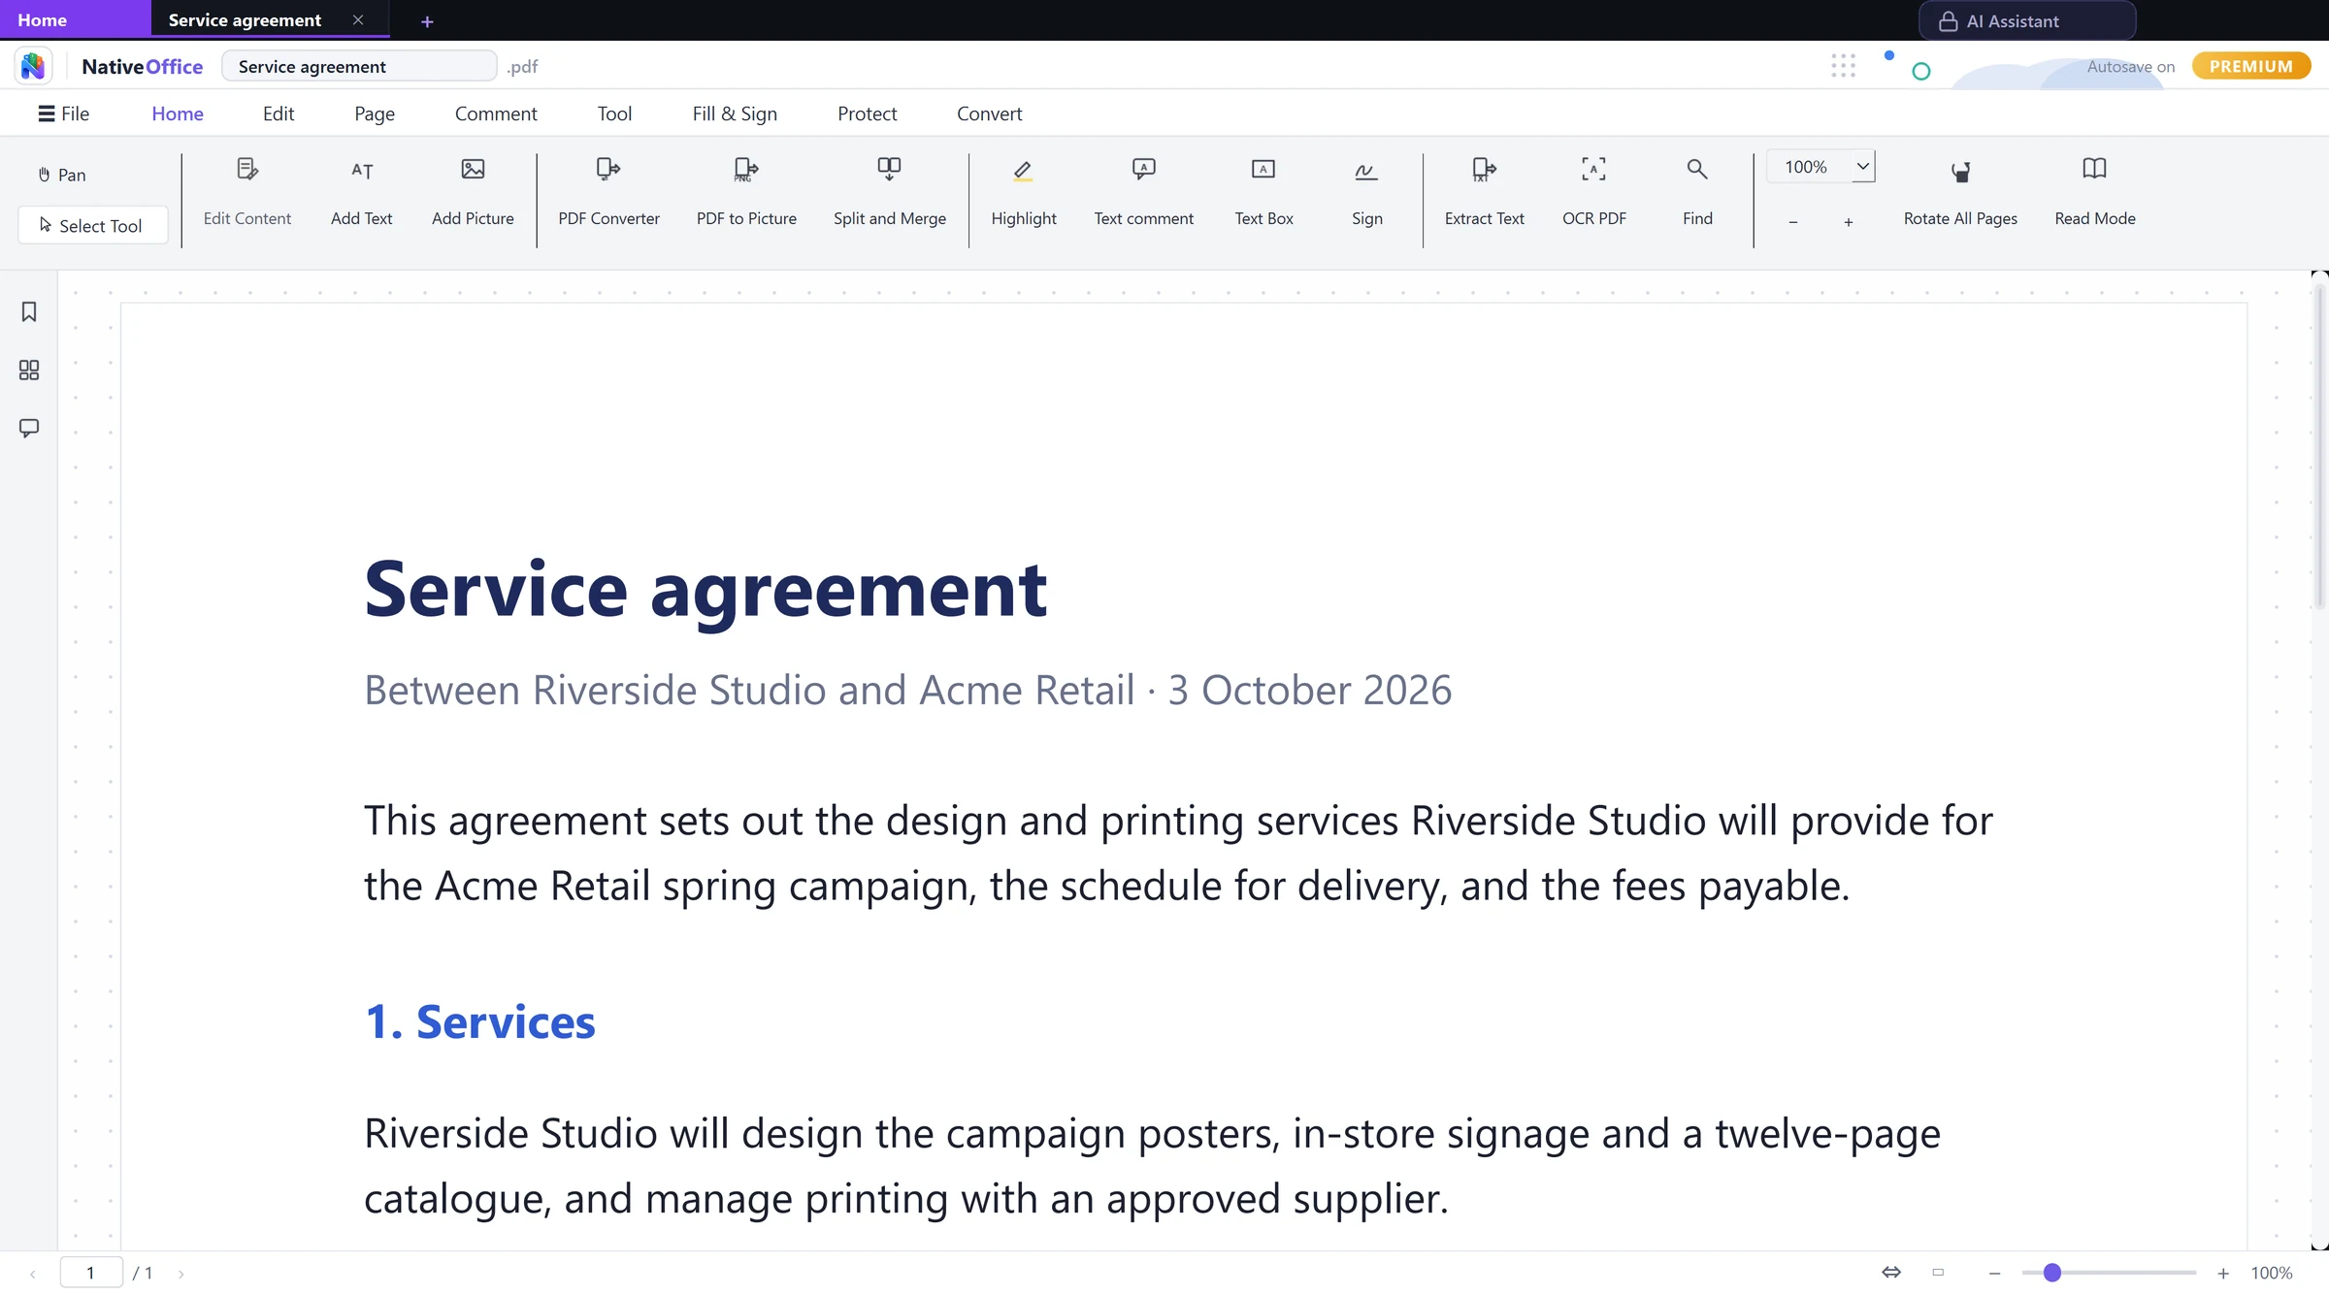Add a new tab with plus
This screenshot has height=1294, width=2329.
[427, 21]
